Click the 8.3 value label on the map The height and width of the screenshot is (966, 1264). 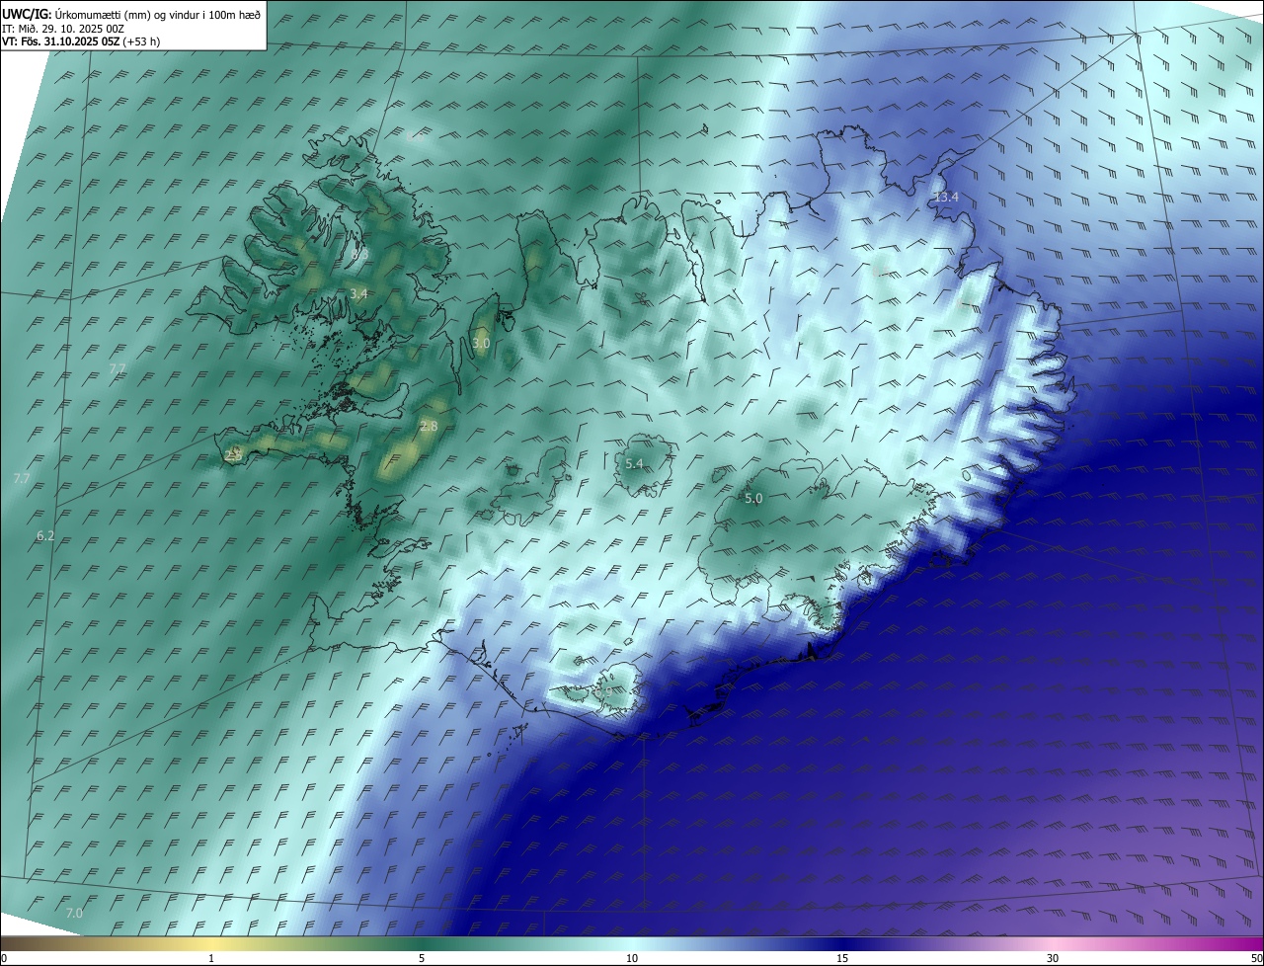[x=359, y=254]
